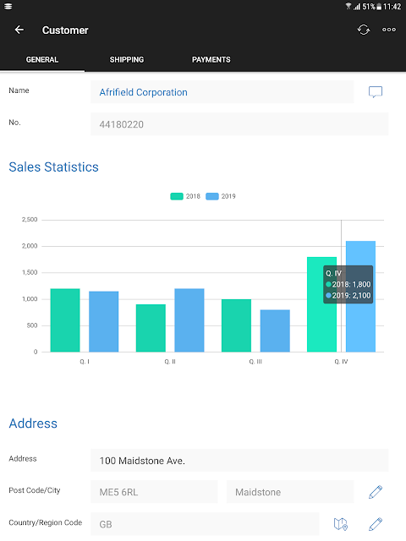The width and height of the screenshot is (406, 541).
Task: Open the comment bubble next to Name
Action: pyautogui.click(x=376, y=92)
